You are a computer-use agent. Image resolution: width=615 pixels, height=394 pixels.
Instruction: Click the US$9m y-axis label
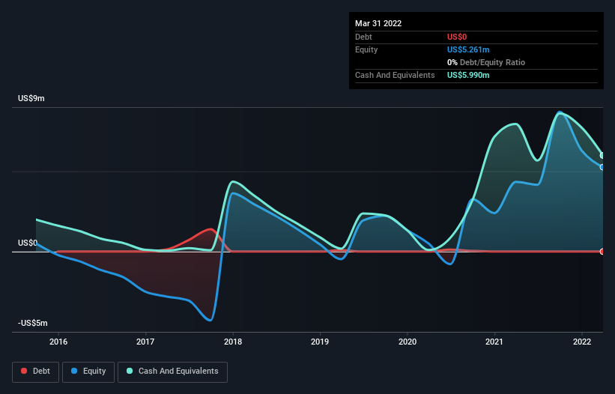(x=31, y=98)
